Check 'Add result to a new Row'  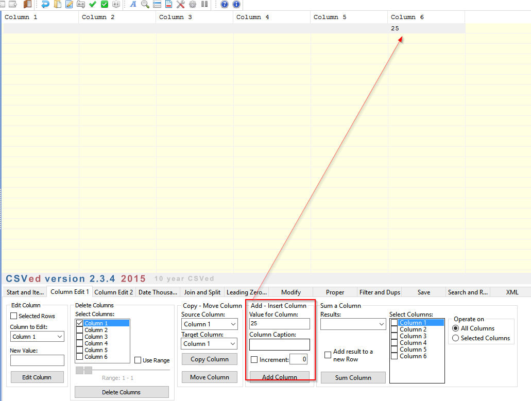(328, 355)
